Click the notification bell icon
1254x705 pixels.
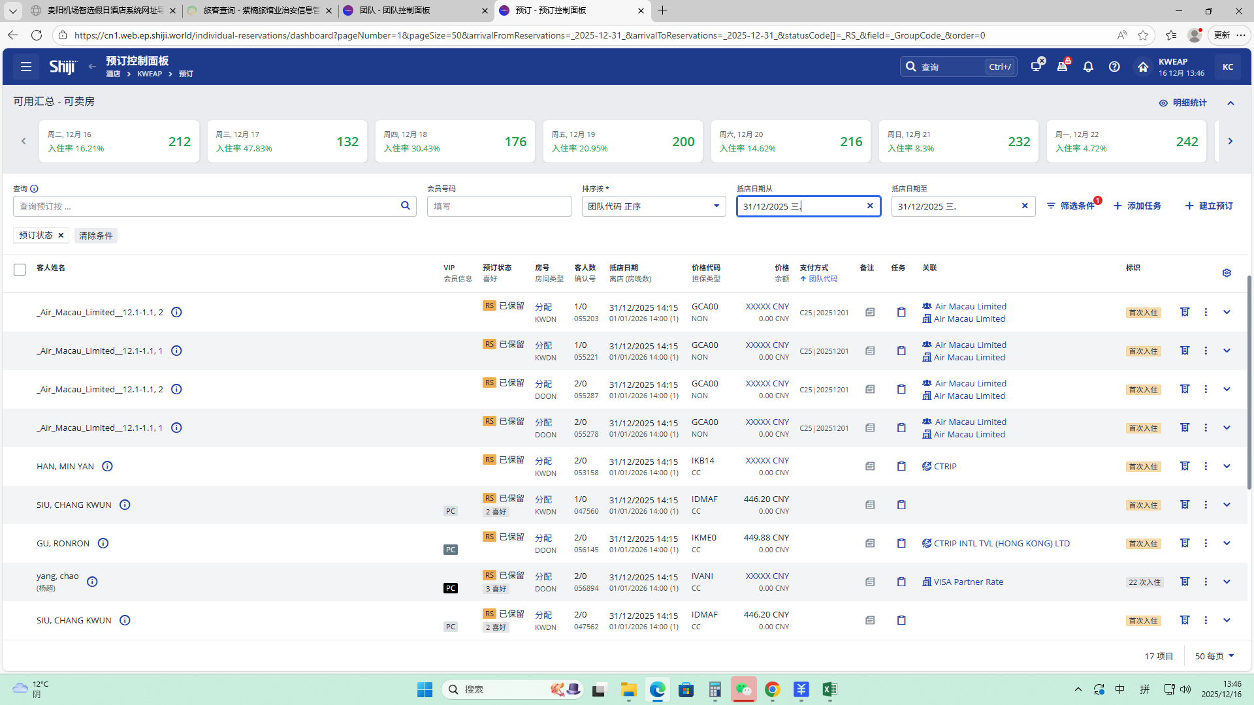1088,67
